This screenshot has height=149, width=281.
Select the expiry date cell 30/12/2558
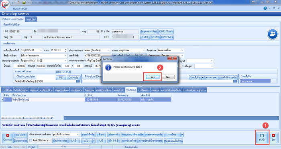(x=129, y=100)
